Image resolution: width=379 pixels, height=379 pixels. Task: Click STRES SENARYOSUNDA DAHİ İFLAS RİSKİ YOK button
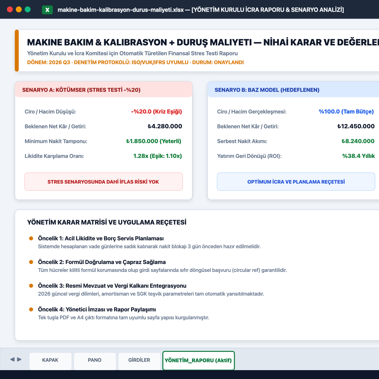(x=104, y=182)
